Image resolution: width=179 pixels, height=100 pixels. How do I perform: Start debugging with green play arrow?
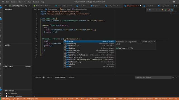[x=10, y=6]
